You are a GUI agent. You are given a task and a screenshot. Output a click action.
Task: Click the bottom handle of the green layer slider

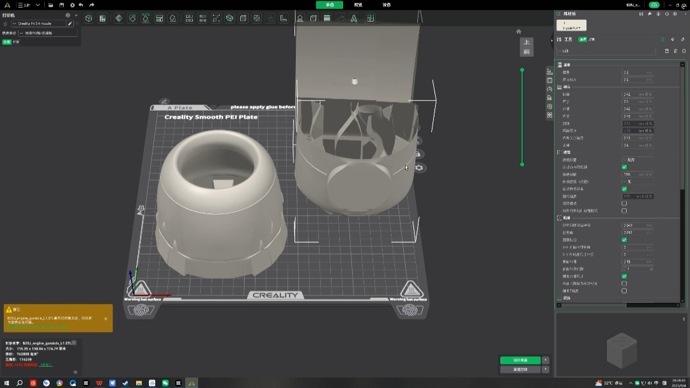tap(522, 164)
